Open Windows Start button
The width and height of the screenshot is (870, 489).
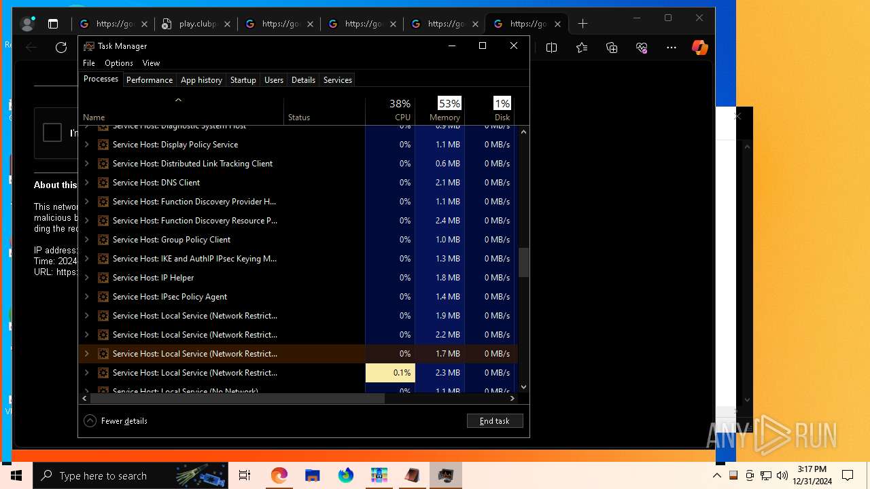(x=16, y=475)
